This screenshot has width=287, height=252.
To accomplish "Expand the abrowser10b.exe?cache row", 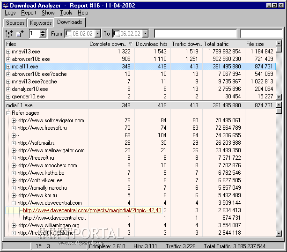I will coord(8,74).
